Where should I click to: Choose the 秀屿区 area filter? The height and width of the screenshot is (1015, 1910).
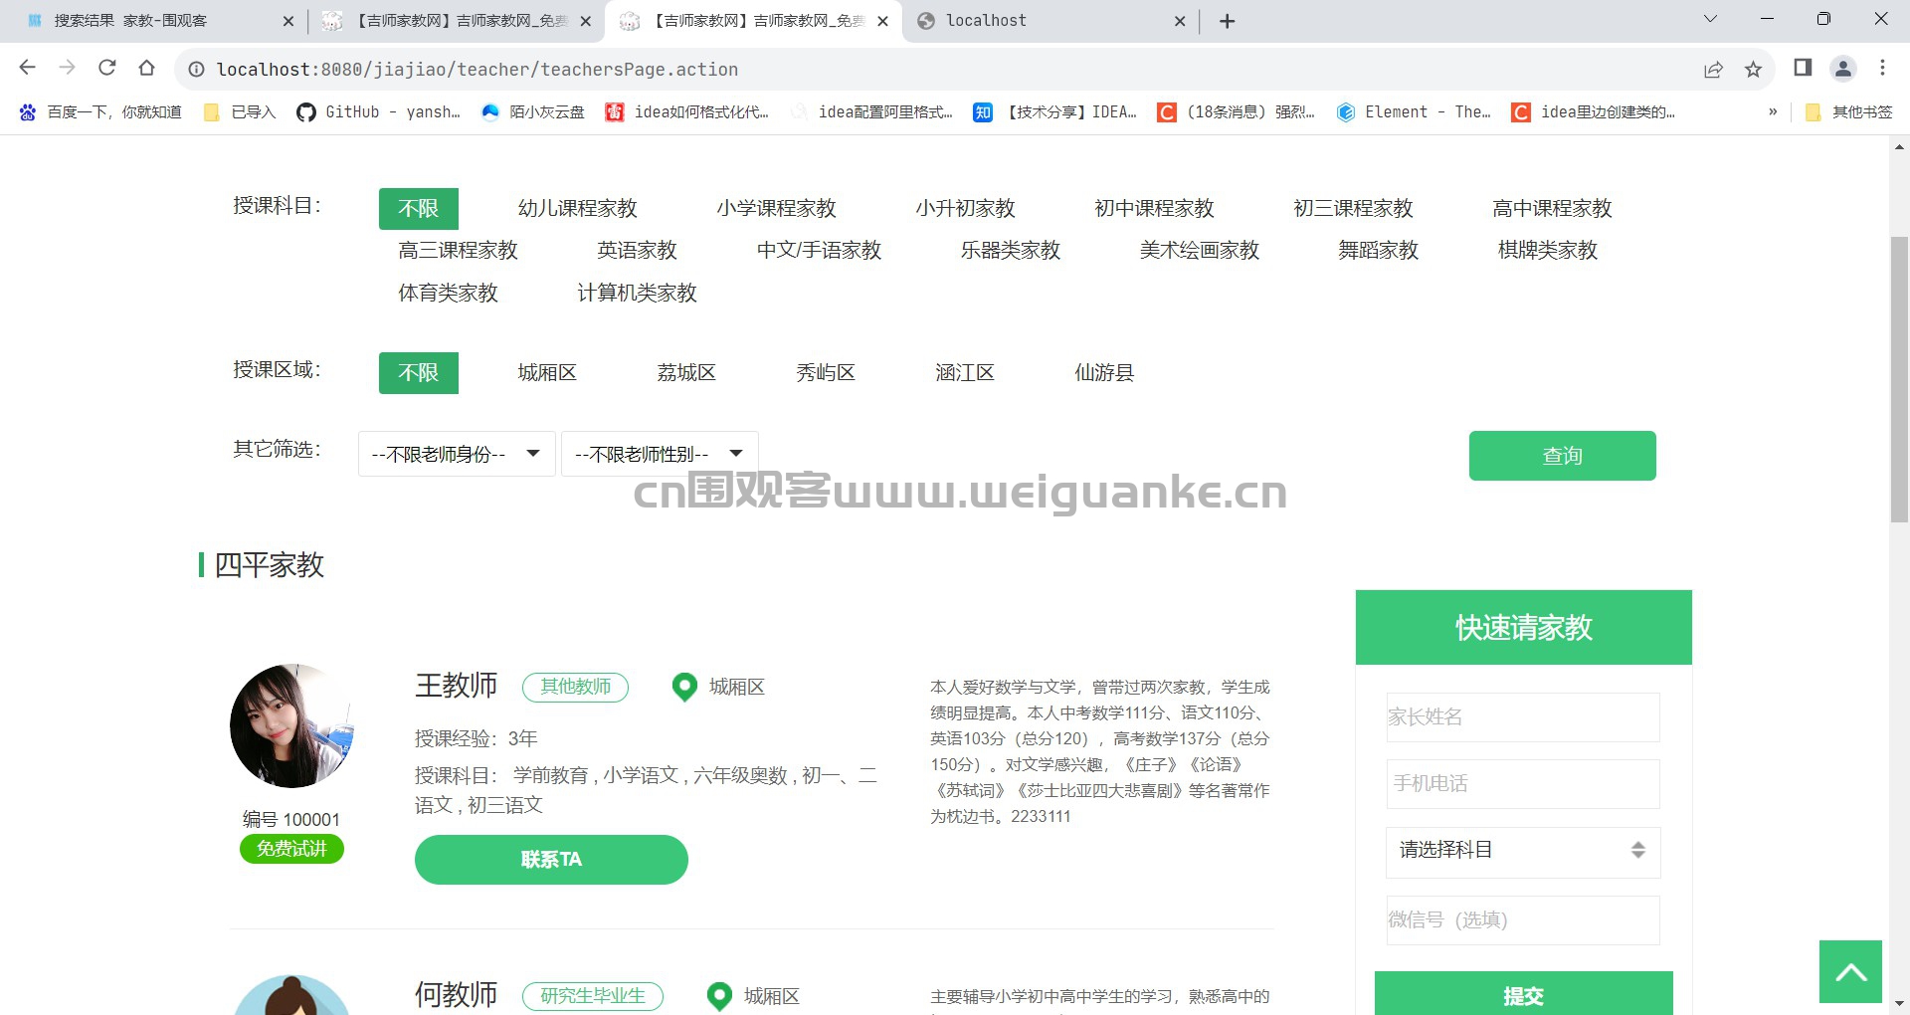(x=826, y=373)
